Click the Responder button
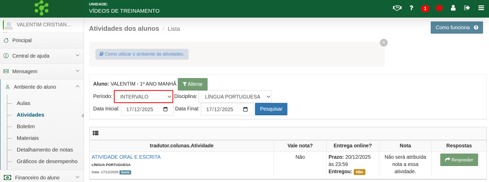 click(459, 160)
